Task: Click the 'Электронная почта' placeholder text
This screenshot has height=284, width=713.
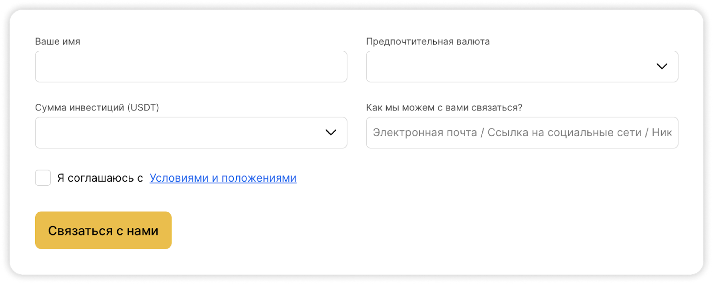Action: (x=425, y=133)
